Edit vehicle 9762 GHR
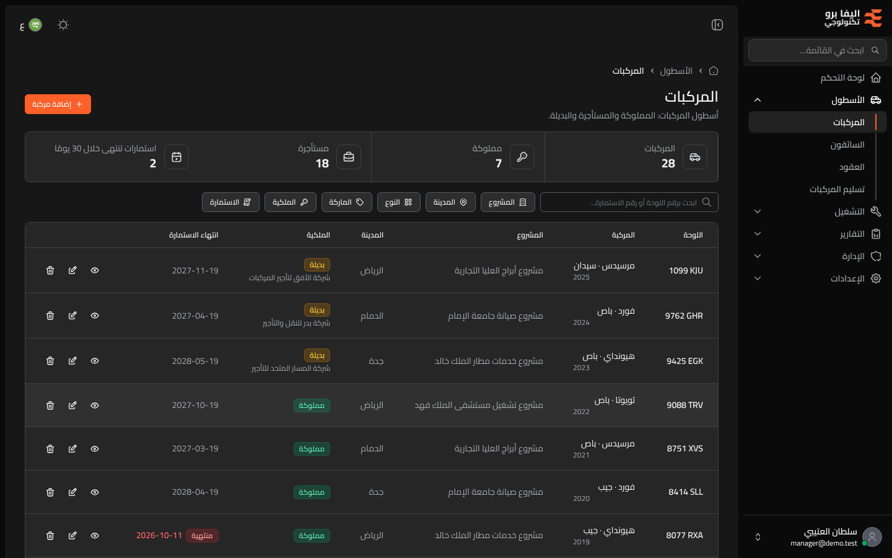This screenshot has width=892, height=558. [72, 316]
